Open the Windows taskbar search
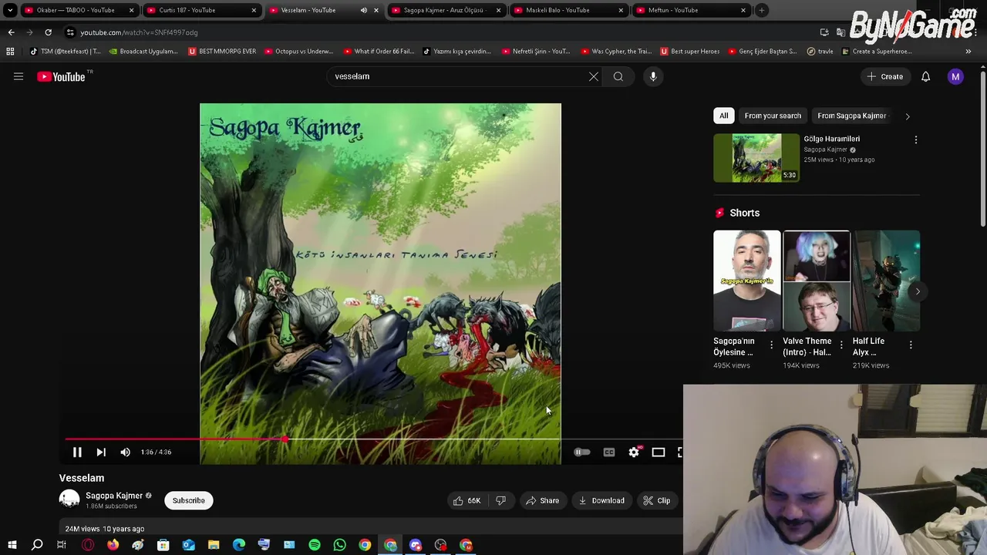Screen dimensions: 987x555 [x=36, y=546]
